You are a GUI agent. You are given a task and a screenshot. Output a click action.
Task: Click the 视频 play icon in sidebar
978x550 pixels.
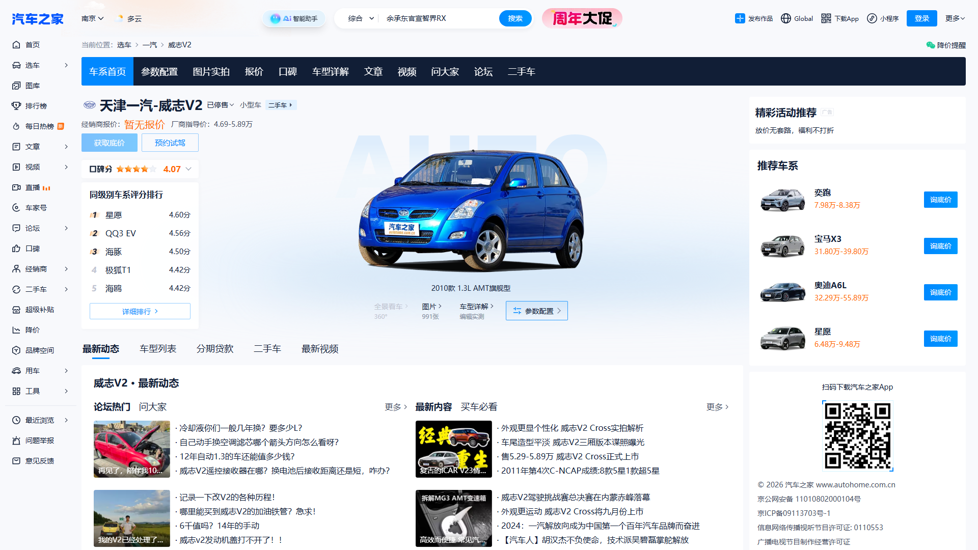pos(16,167)
